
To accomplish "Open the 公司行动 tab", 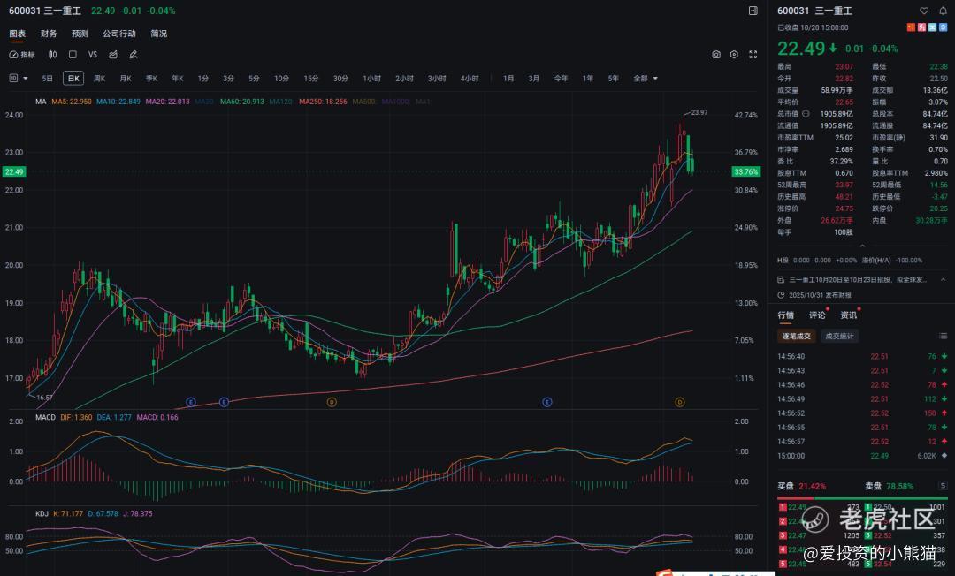I will pos(119,34).
